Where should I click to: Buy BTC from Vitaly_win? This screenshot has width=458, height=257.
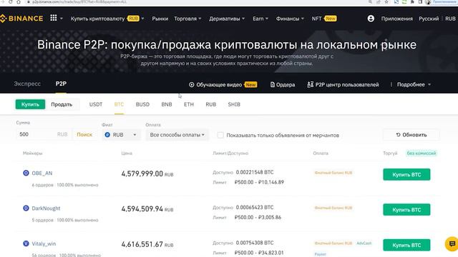tap(406, 245)
